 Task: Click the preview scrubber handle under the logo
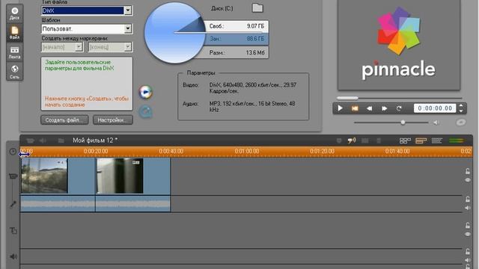[347, 98]
